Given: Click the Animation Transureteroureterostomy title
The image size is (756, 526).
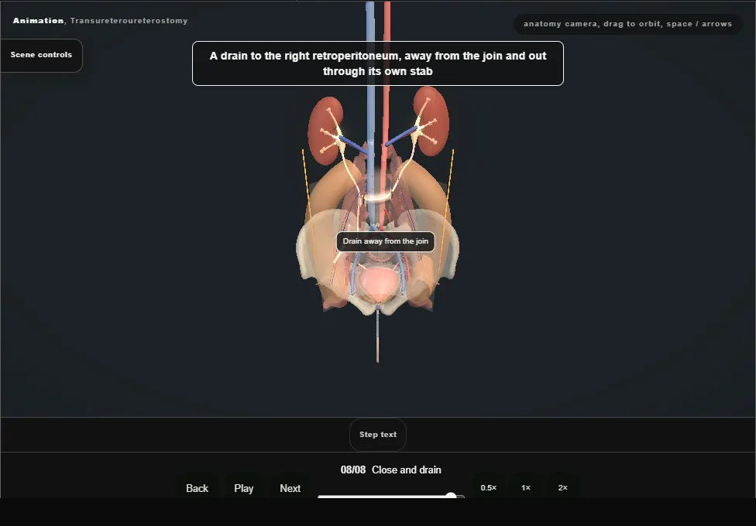Looking at the screenshot, I should click(x=100, y=21).
